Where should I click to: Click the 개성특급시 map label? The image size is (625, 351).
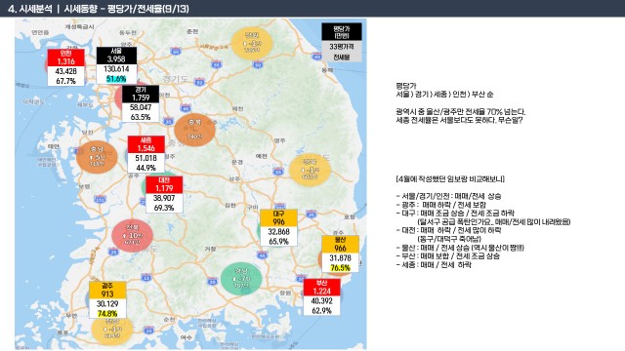point(79,26)
